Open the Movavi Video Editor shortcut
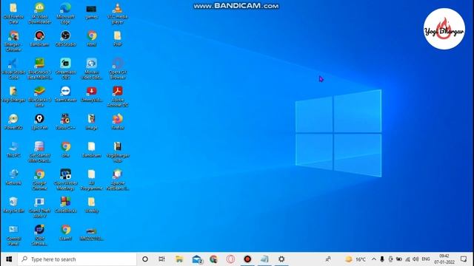 (x=91, y=69)
